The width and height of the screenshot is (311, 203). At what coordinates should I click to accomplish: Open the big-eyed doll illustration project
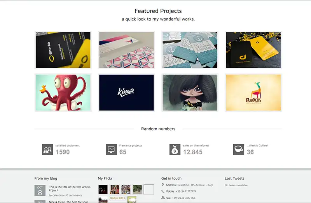click(190, 93)
